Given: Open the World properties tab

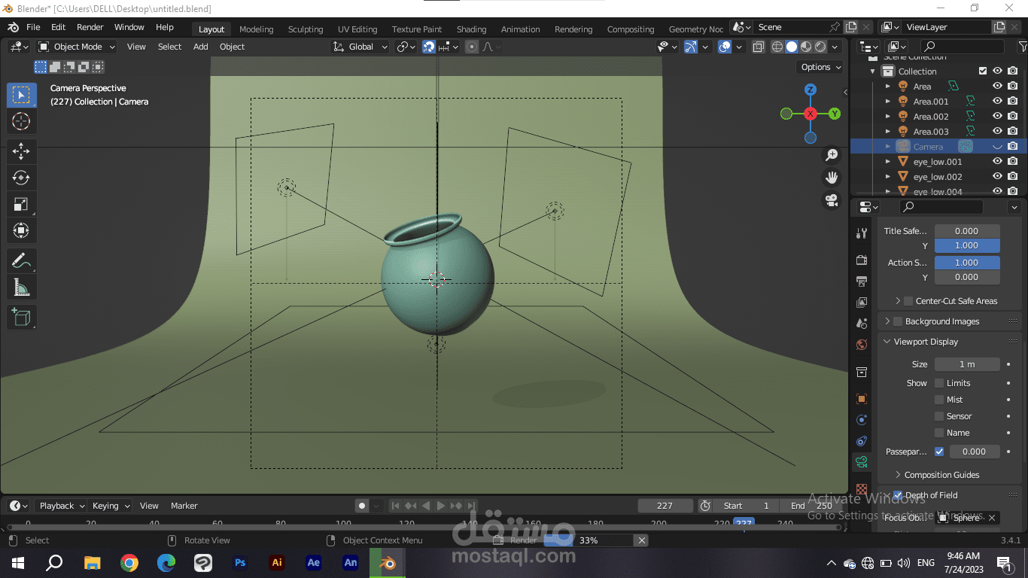Looking at the screenshot, I should click(862, 345).
